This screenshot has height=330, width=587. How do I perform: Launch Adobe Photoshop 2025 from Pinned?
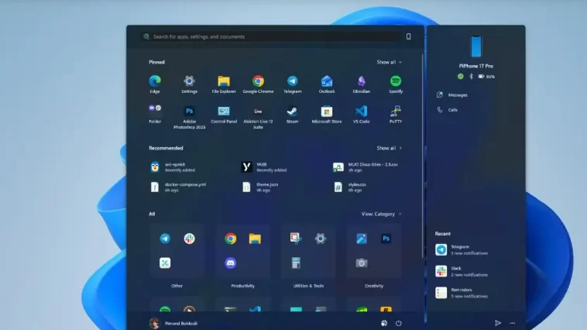pyautogui.click(x=189, y=117)
